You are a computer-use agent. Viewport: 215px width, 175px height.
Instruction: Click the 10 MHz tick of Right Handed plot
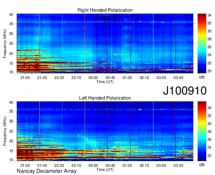tap(11, 72)
